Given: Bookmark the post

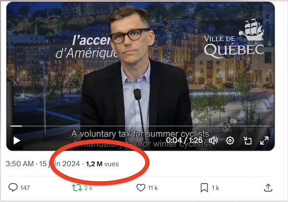Looking at the screenshot, I should tap(204, 188).
